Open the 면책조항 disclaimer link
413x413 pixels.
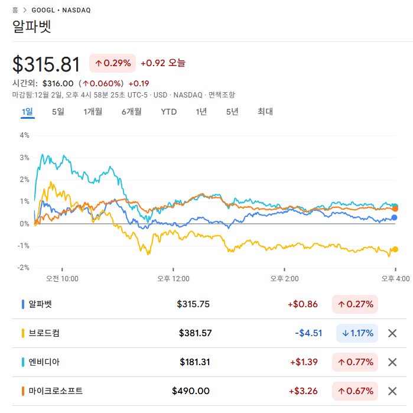222,95
